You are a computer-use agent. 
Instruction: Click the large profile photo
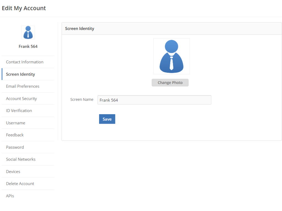coord(171,56)
